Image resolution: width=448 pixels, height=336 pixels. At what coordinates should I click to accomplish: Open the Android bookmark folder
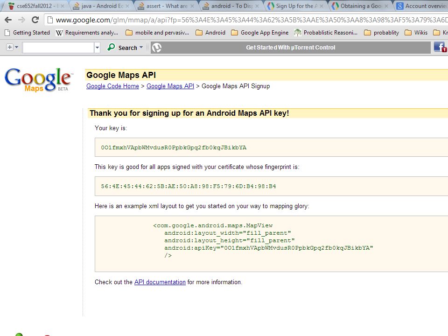(x=210, y=33)
